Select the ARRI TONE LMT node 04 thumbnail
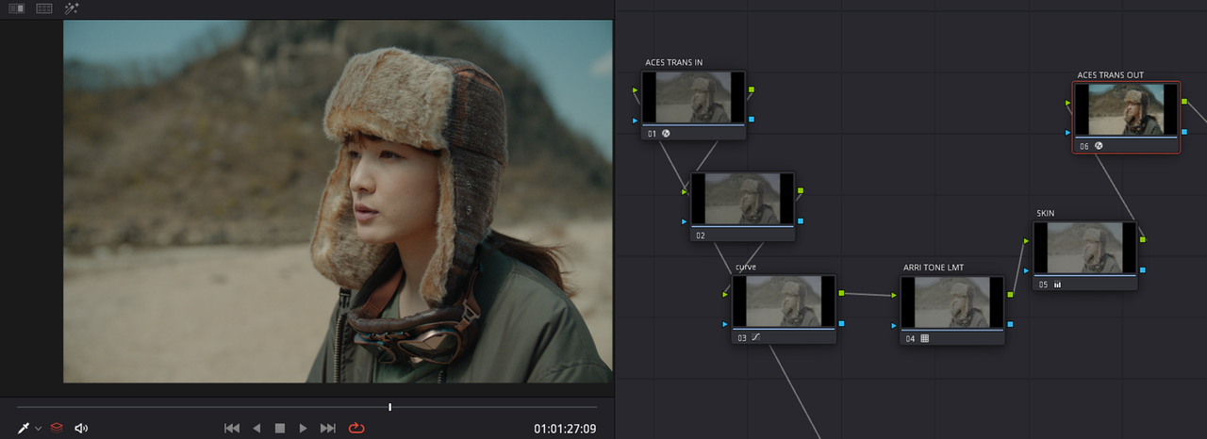Viewport: 1207px width, 439px height. (x=952, y=302)
